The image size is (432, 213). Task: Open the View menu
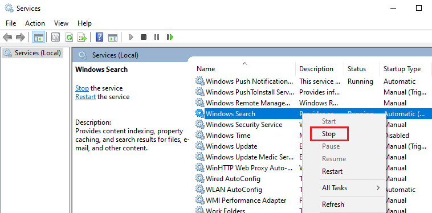[61, 23]
